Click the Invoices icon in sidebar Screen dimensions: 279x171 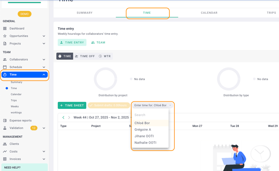(x=5, y=159)
